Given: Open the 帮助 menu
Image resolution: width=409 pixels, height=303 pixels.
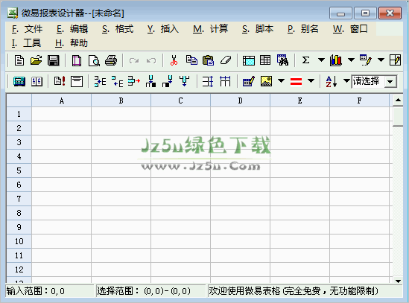Looking at the screenshot, I should [72, 43].
